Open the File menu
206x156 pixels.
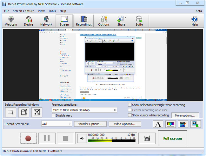tap(7, 11)
